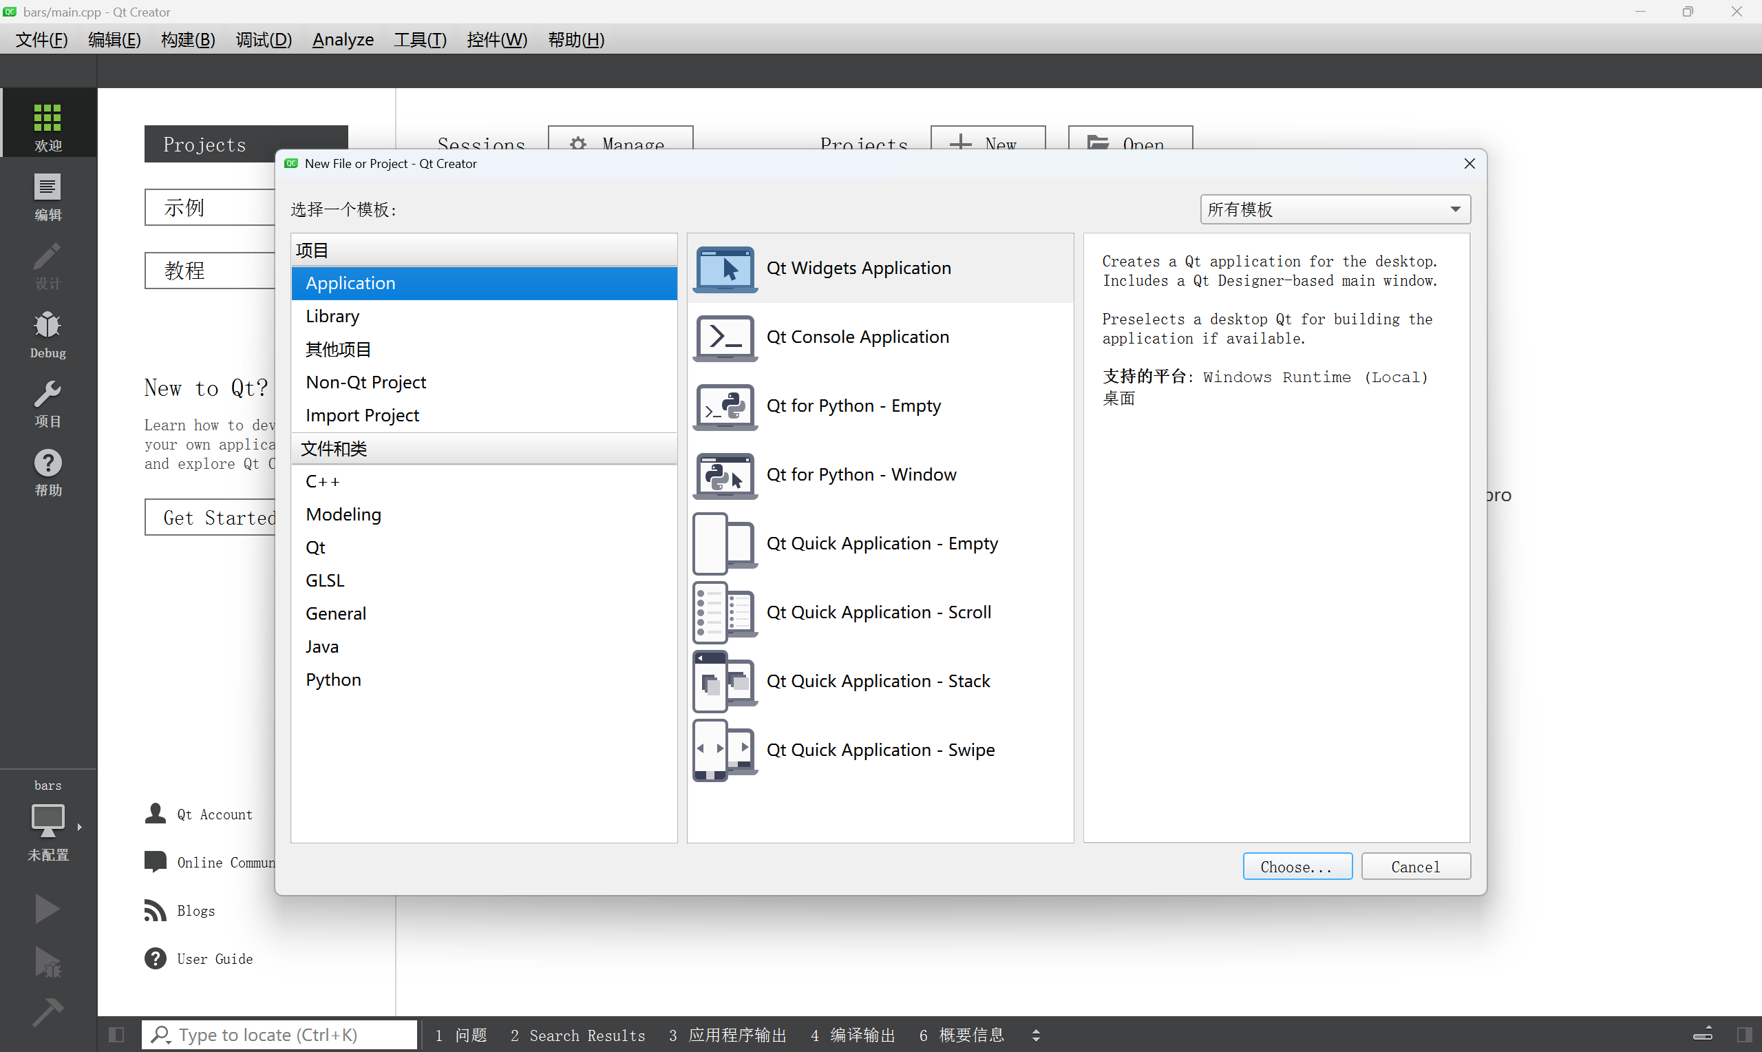
Task: Expand kit selector arrow next to bars
Action: click(79, 827)
